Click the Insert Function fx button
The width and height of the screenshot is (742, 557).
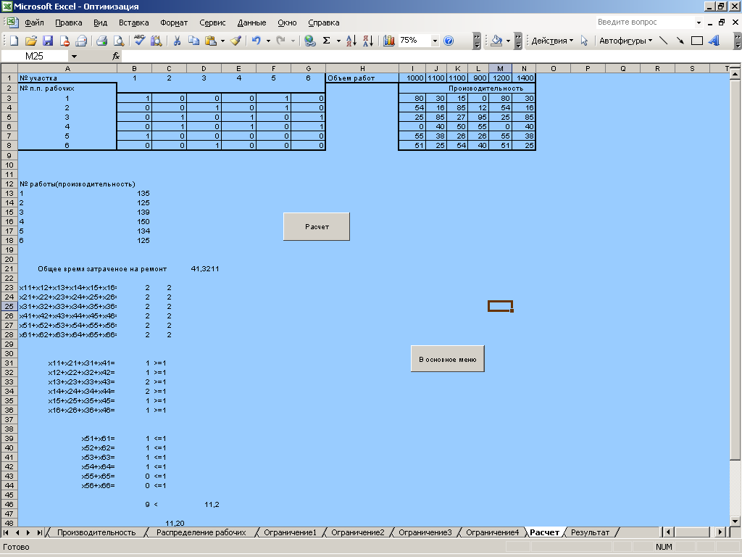click(x=116, y=56)
